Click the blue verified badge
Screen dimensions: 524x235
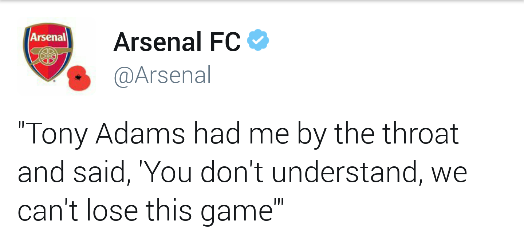(x=258, y=40)
